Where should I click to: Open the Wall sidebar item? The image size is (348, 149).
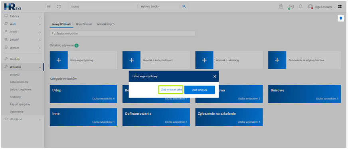click(x=22, y=24)
